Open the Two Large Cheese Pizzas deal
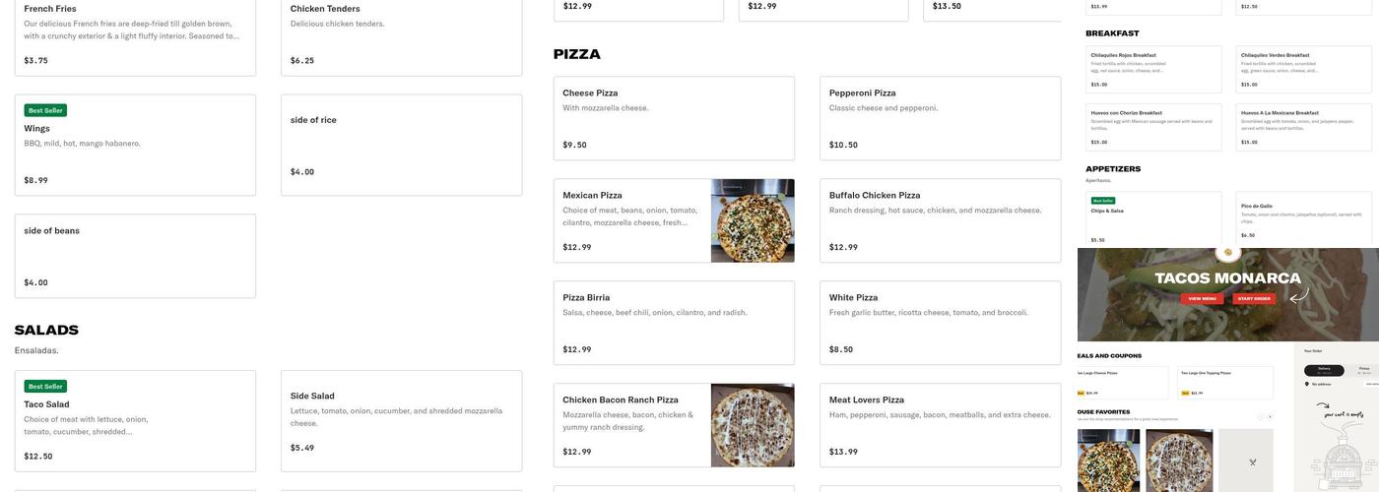Viewport: 1379px width, 492px height. (1122, 383)
